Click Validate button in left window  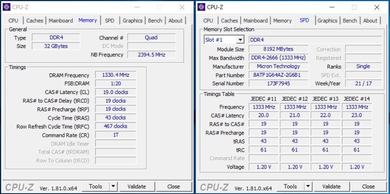click(137, 186)
